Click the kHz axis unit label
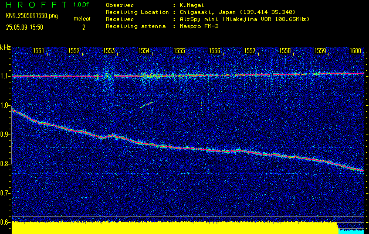Screen dimensions: 369x234 click(5, 47)
